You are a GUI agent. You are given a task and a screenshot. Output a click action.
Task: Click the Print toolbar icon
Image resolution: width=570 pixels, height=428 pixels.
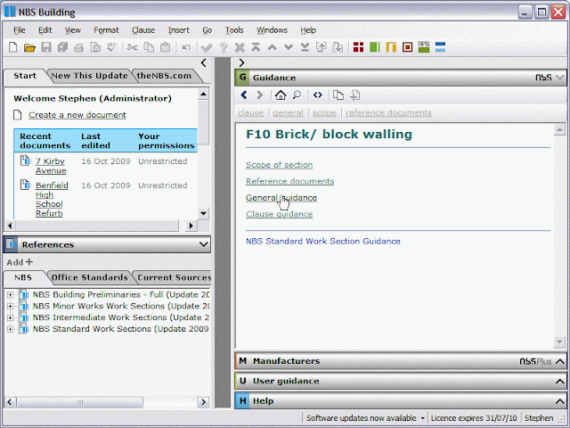pyautogui.click(x=78, y=47)
